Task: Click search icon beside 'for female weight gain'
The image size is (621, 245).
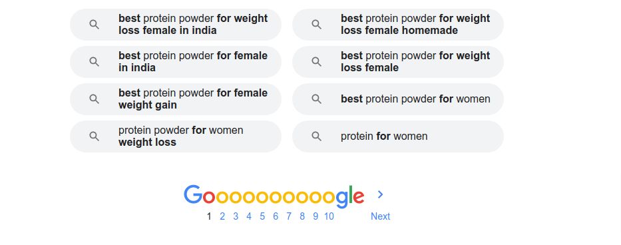Action: pyautogui.click(x=95, y=99)
